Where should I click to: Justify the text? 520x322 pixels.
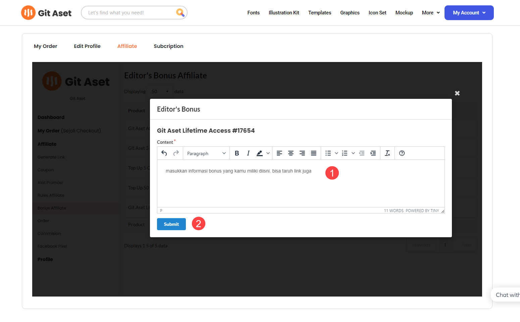pyautogui.click(x=314, y=153)
